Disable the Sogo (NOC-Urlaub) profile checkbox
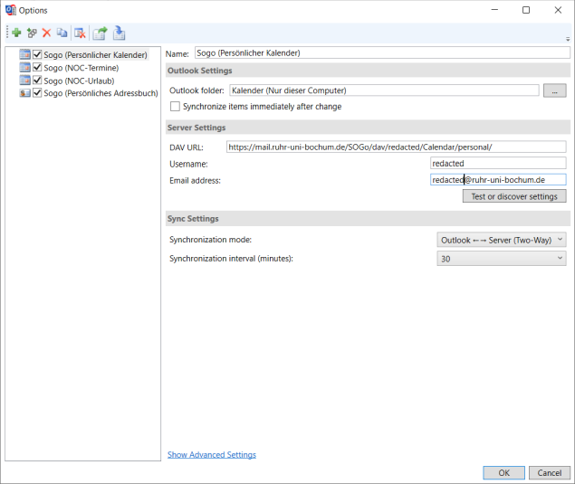This screenshot has height=484, width=575. click(37, 80)
